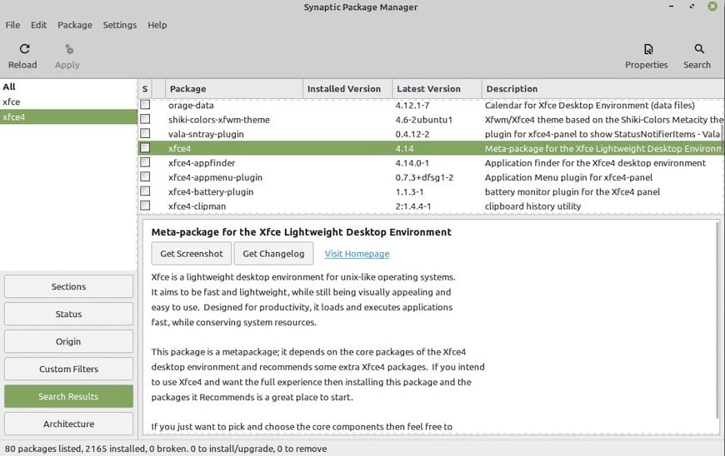Open the Settings menu
725x456 pixels.
click(120, 25)
